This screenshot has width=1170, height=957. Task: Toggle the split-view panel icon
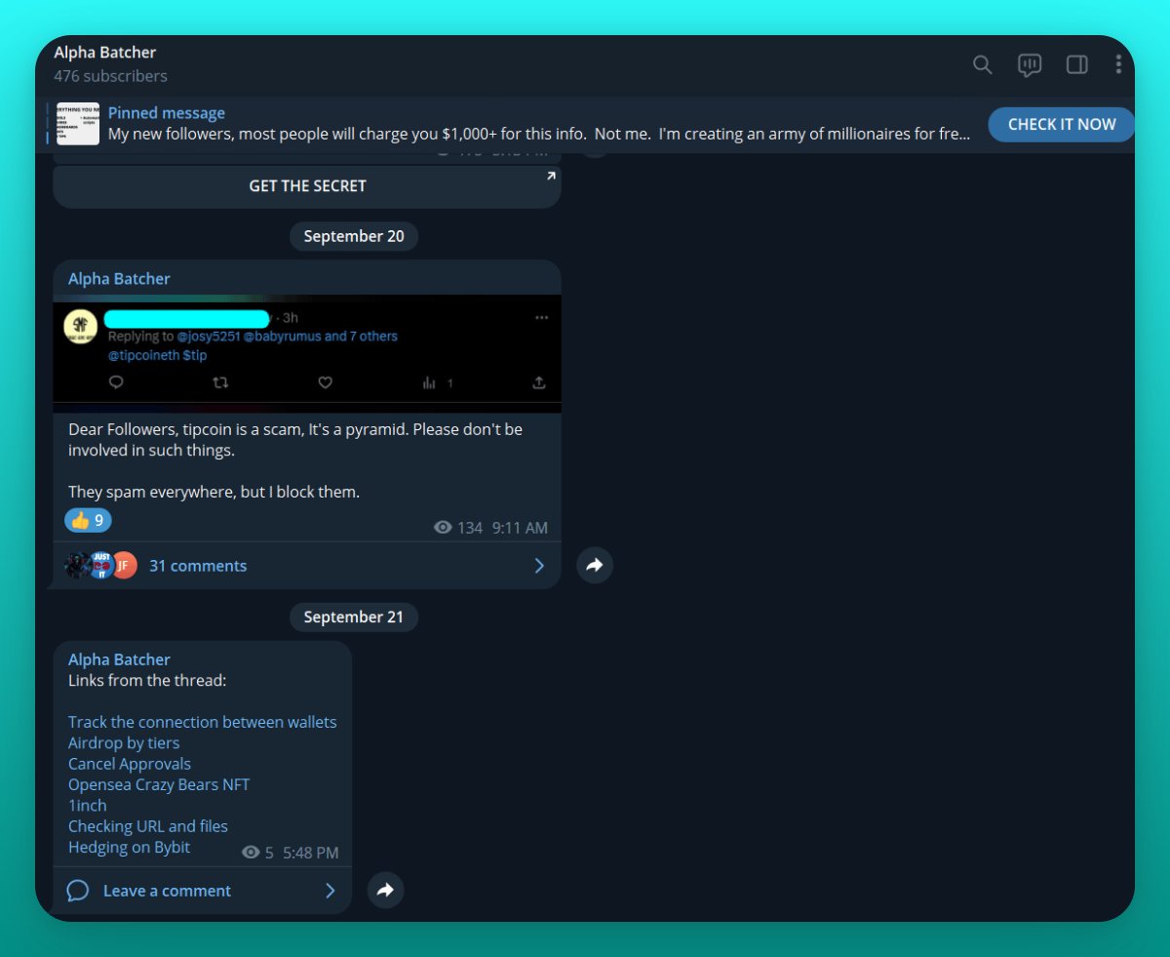pos(1076,64)
